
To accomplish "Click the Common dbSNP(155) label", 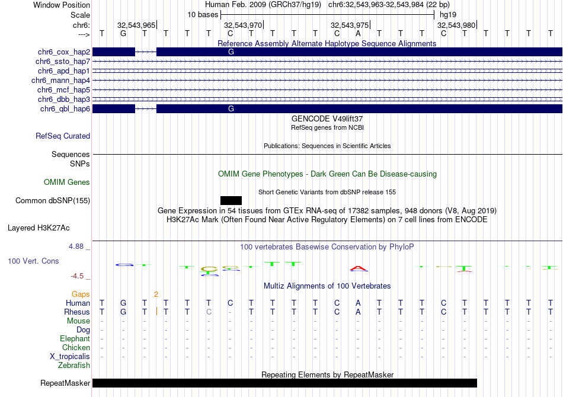I will point(53,201).
